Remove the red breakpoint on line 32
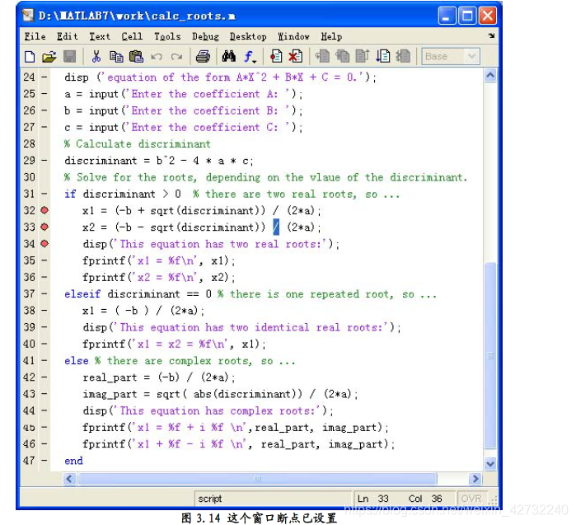Viewport: 576px width, 525px height. [x=44, y=210]
